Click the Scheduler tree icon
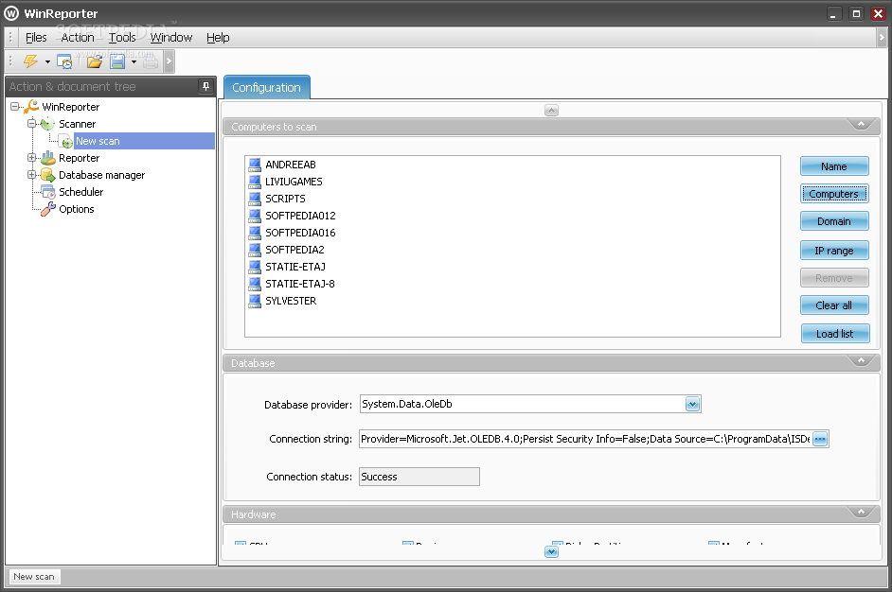 click(48, 192)
